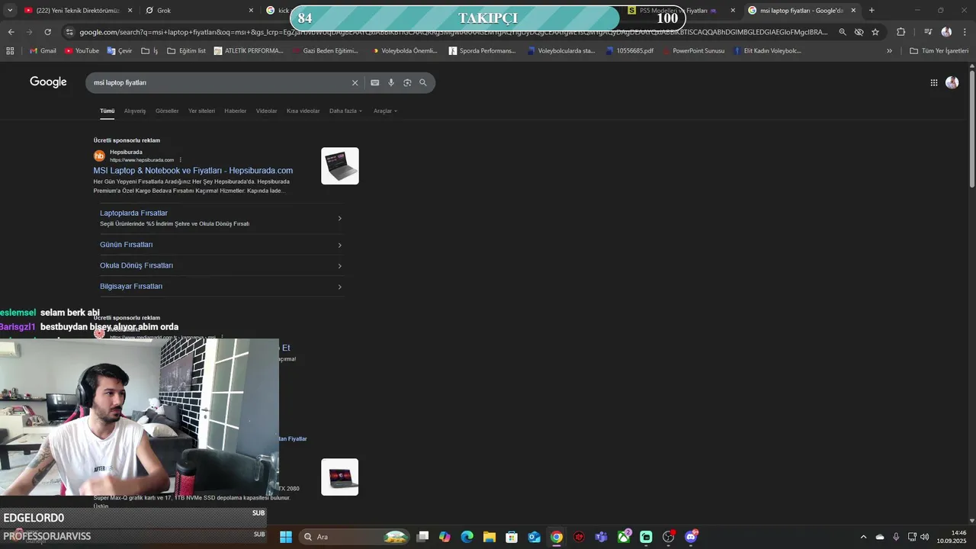The height and width of the screenshot is (549, 976).
Task: Open Outlook from taskbar
Action: (535, 537)
